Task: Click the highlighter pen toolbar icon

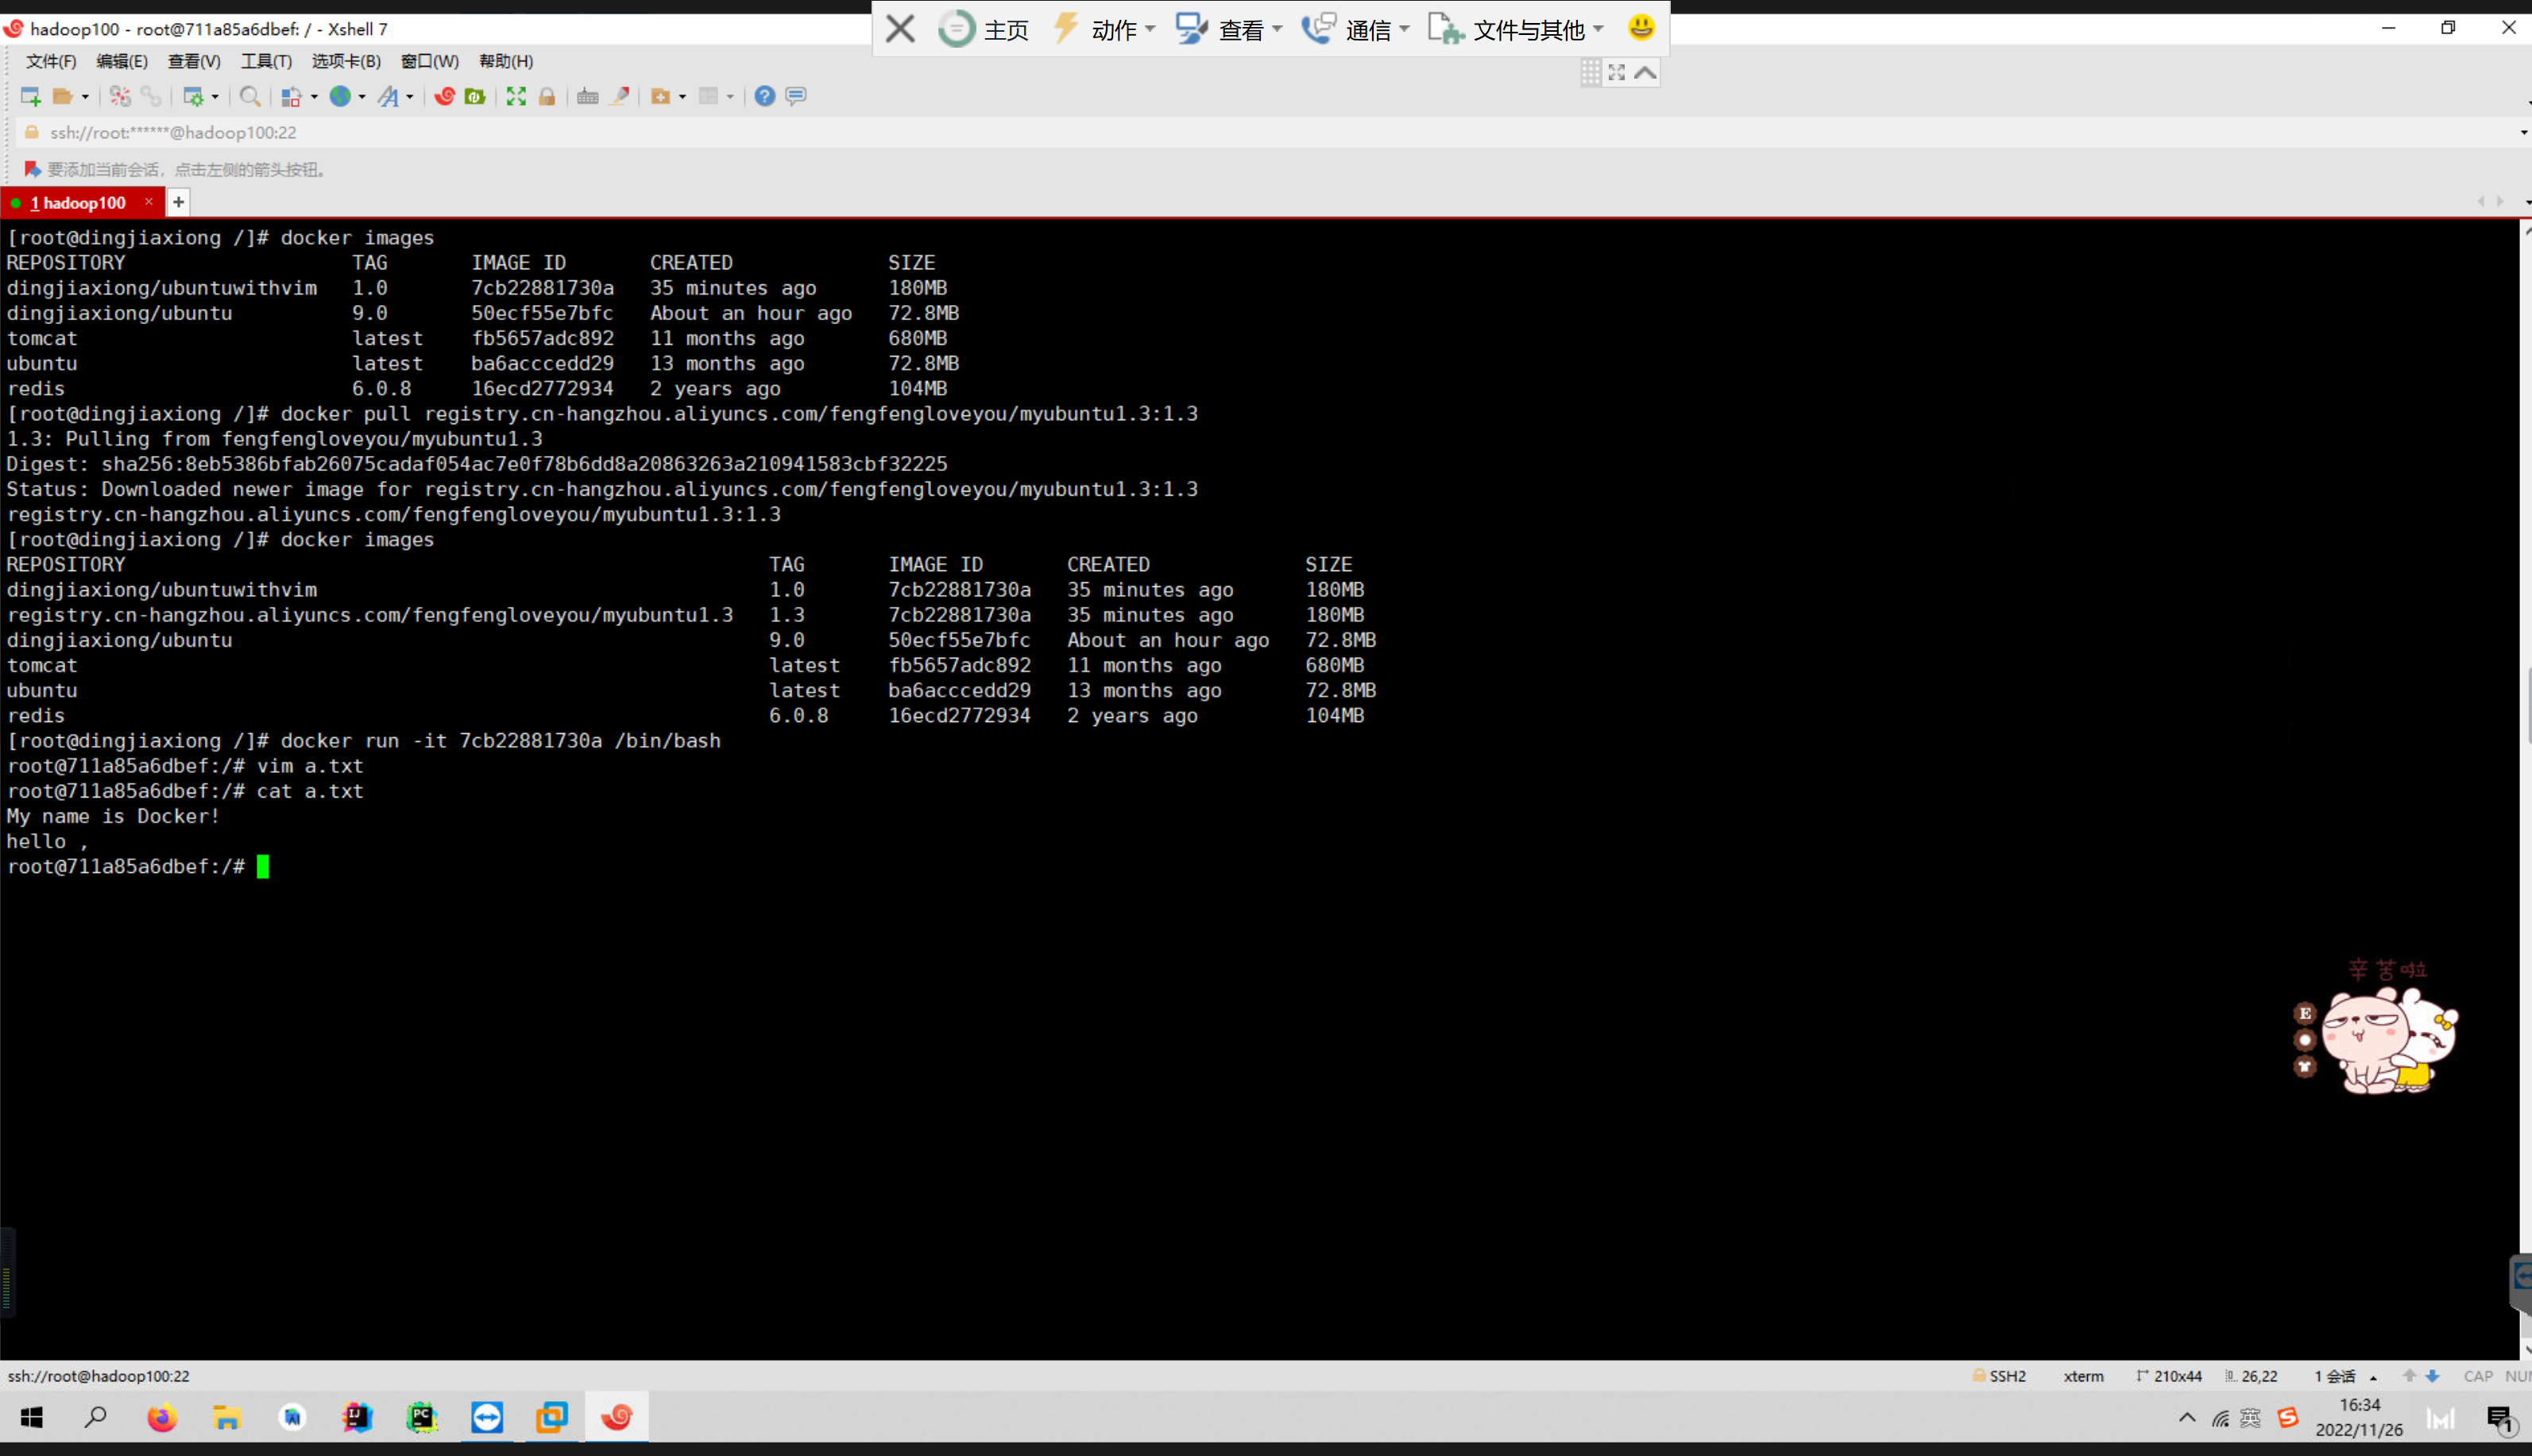Action: pos(620,96)
